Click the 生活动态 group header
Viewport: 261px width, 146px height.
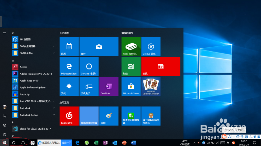tap(64, 33)
